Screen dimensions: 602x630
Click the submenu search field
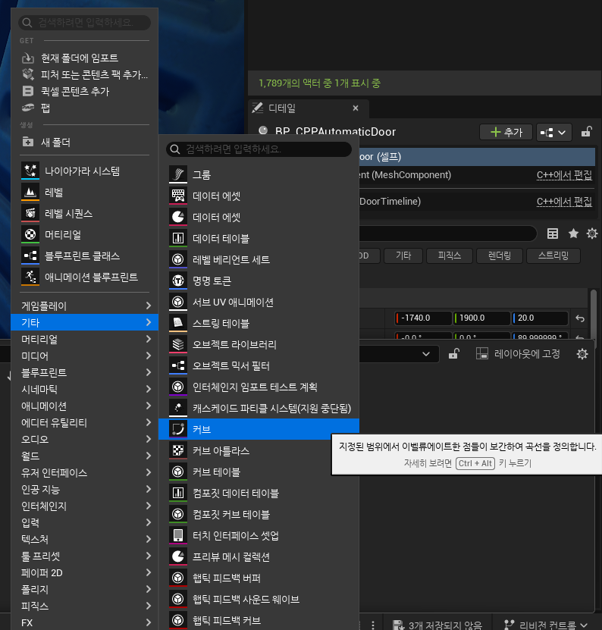click(x=259, y=149)
